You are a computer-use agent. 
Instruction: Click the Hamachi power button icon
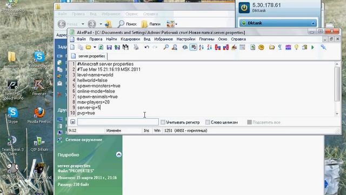pyautogui.click(x=244, y=8)
